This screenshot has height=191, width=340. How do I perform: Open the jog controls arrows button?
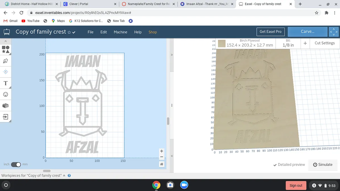pyautogui.click(x=334, y=32)
